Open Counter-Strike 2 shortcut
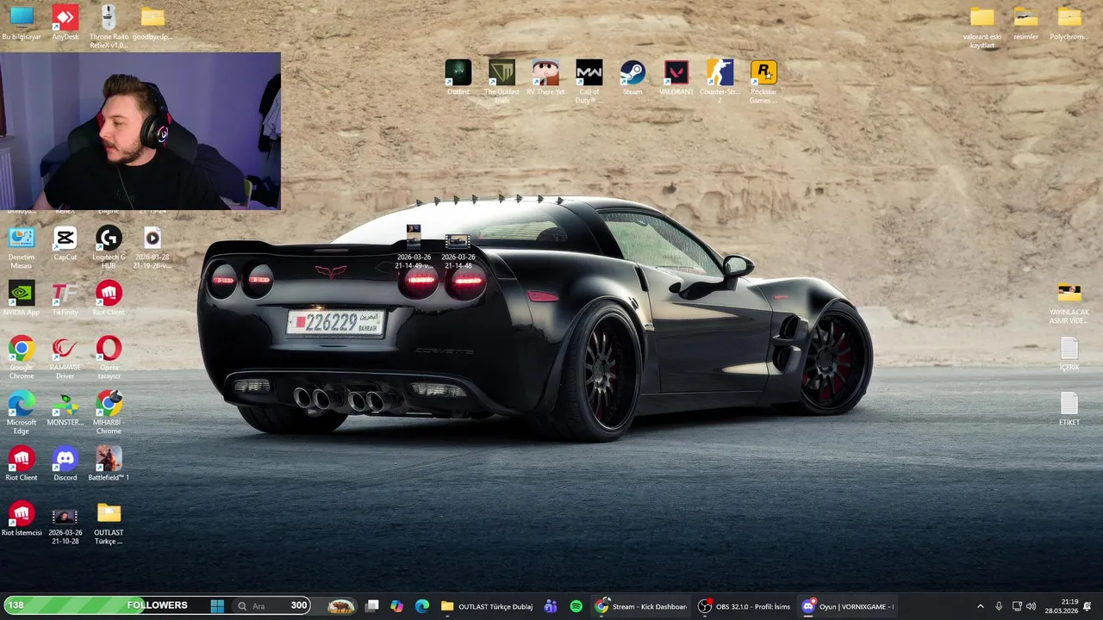This screenshot has height=620, width=1103. [x=720, y=81]
